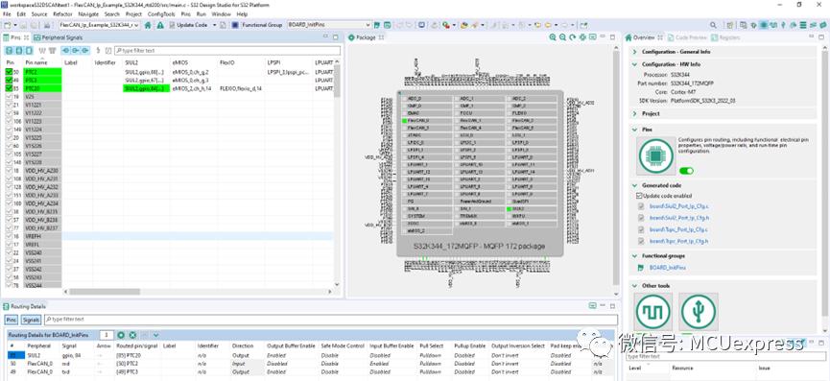Screen dimensions: 830x381
Task: Open the Functional Group BOARD_InitPins dropdown
Action: (x=329, y=25)
